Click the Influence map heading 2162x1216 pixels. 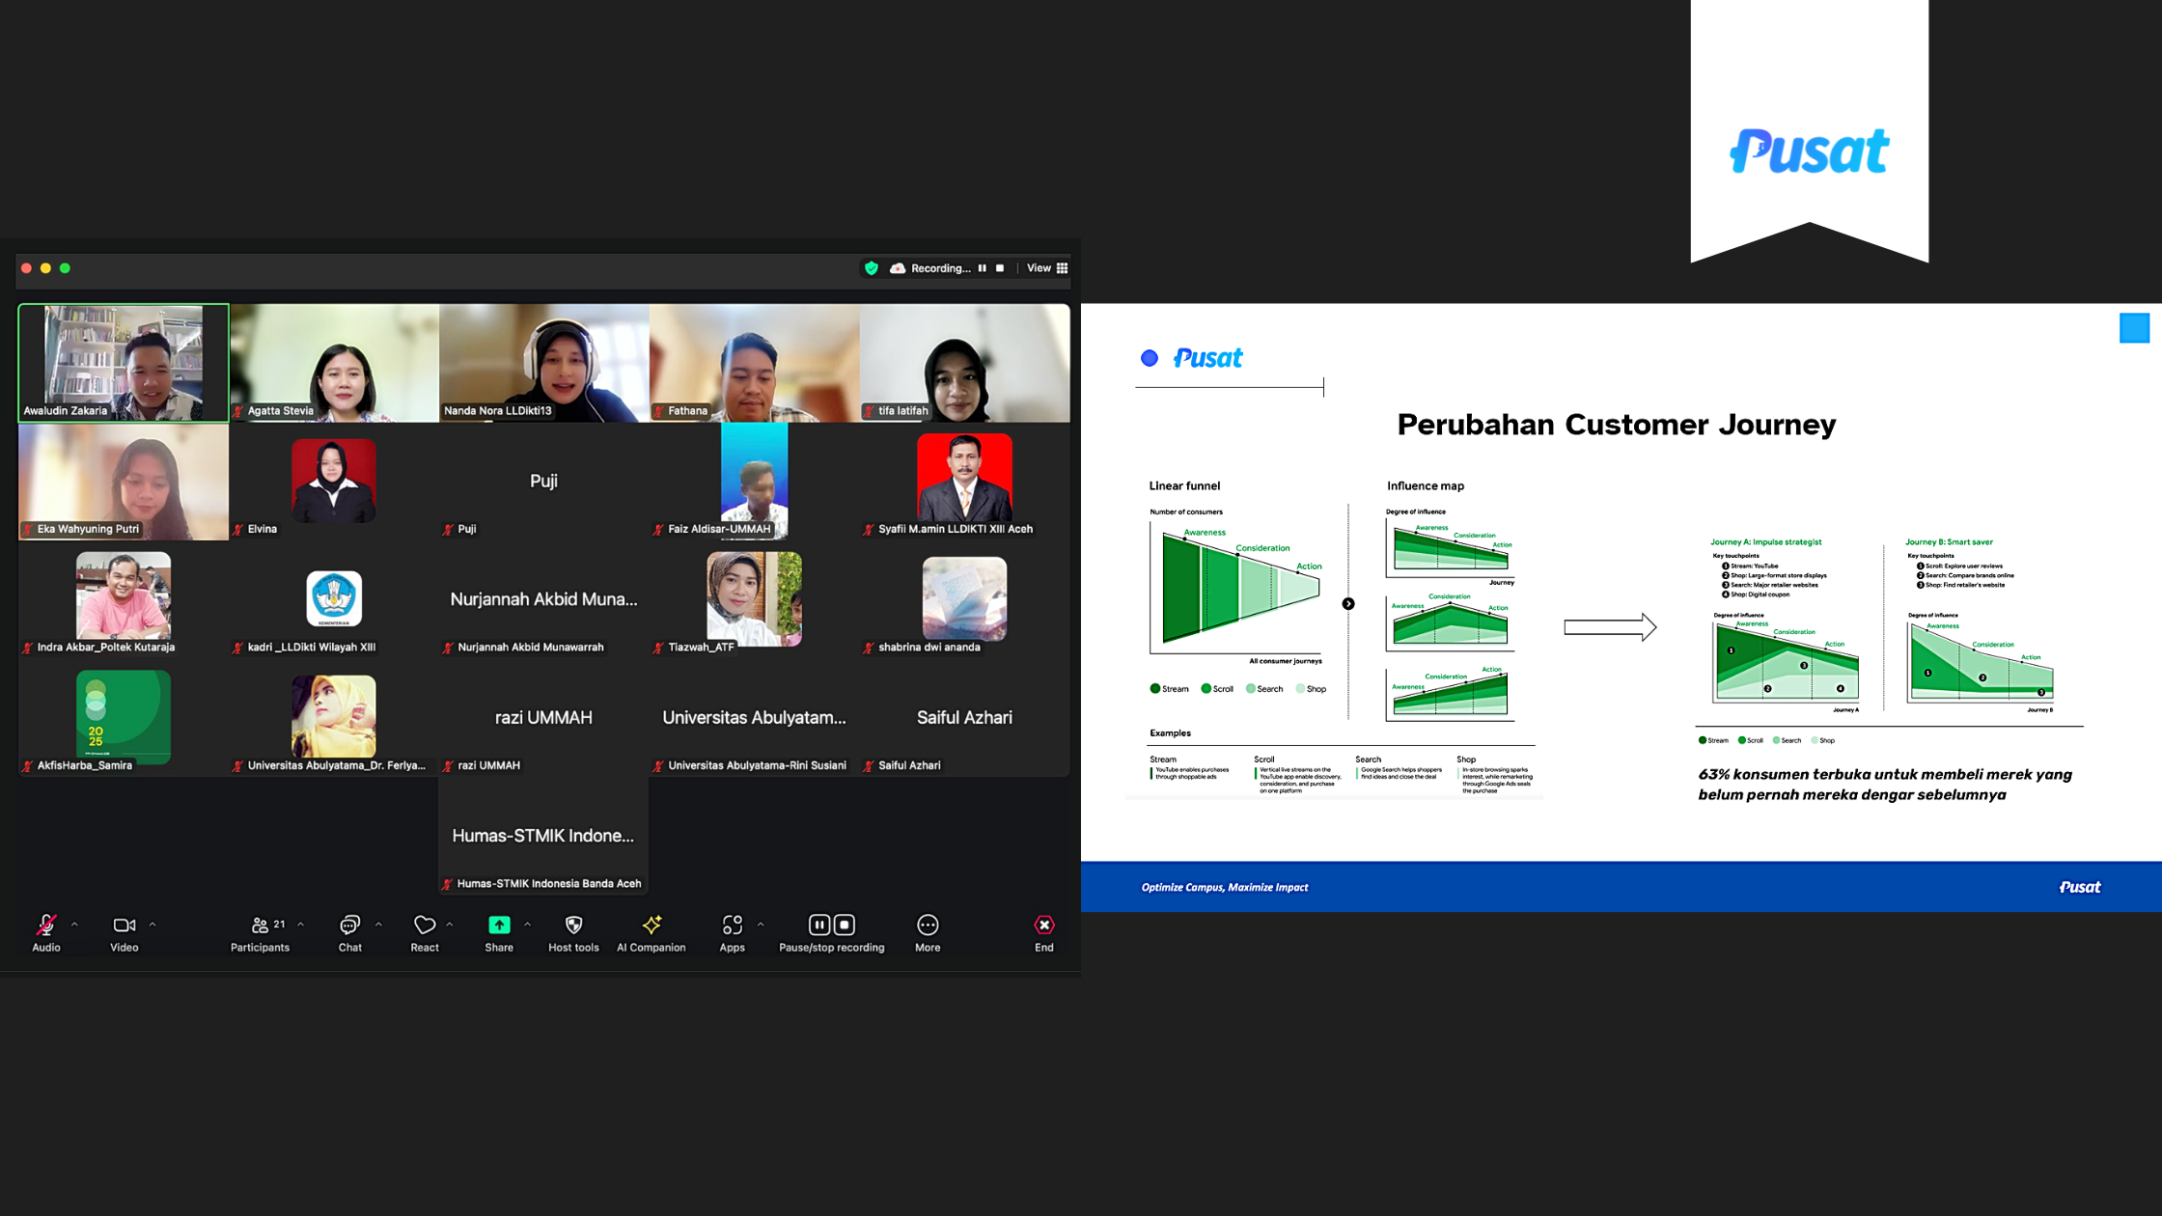coord(1426,485)
